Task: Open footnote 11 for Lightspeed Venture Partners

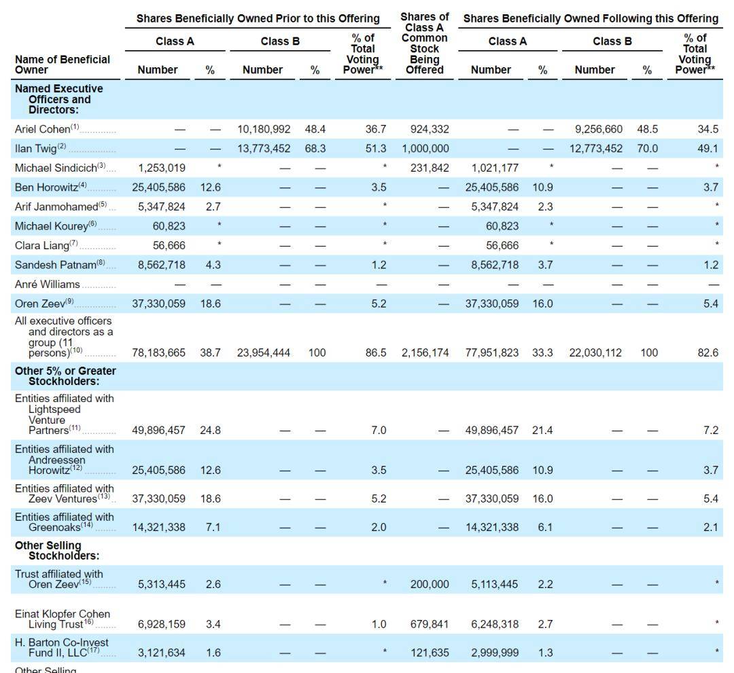Action: click(75, 428)
